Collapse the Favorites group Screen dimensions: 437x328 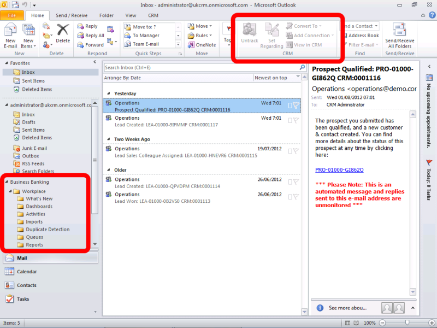point(7,63)
